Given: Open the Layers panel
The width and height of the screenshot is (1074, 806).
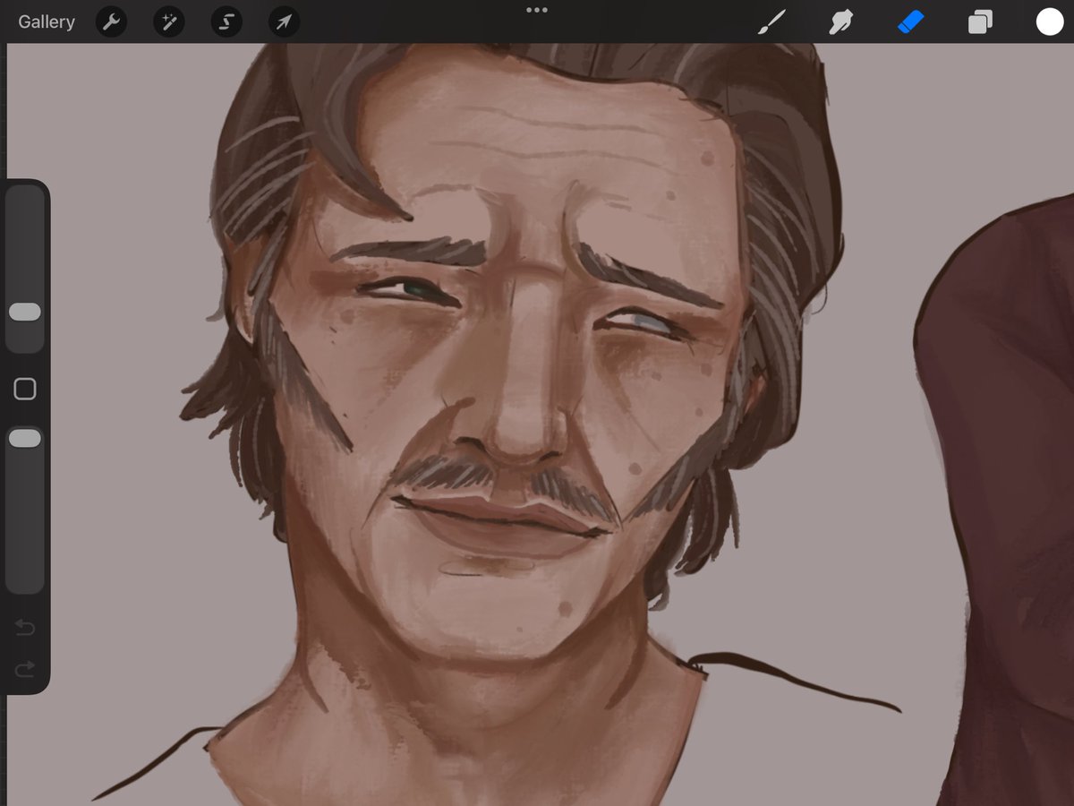Looking at the screenshot, I should [x=980, y=22].
